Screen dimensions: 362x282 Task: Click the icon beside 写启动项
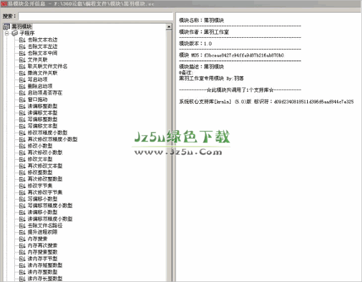(22, 80)
